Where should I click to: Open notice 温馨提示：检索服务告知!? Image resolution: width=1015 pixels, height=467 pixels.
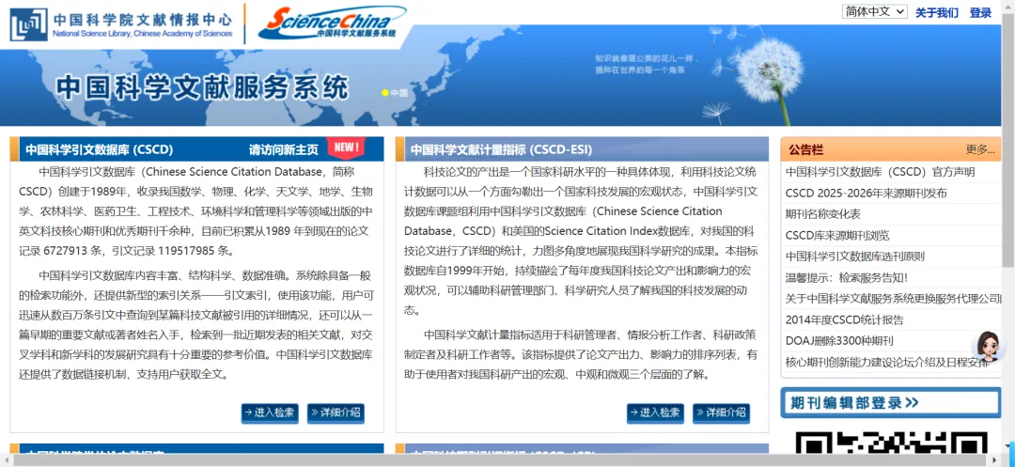[x=847, y=277]
